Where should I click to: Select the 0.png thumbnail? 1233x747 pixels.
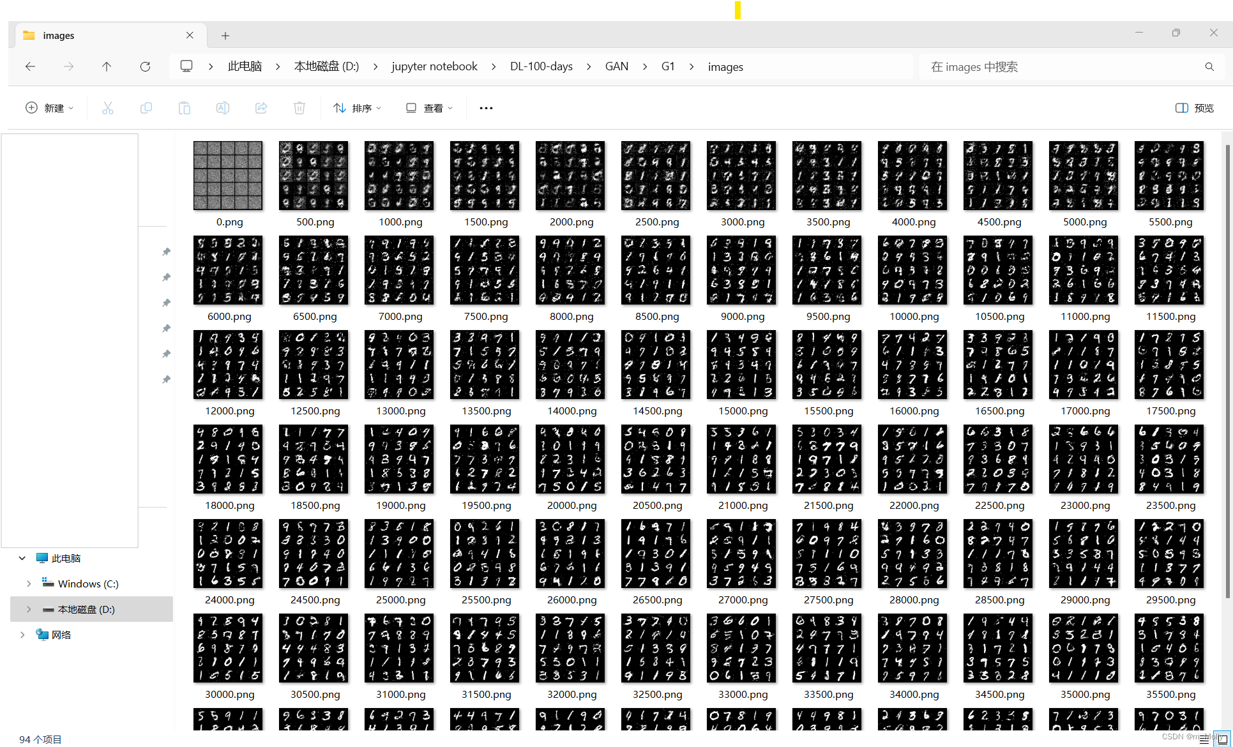228,176
